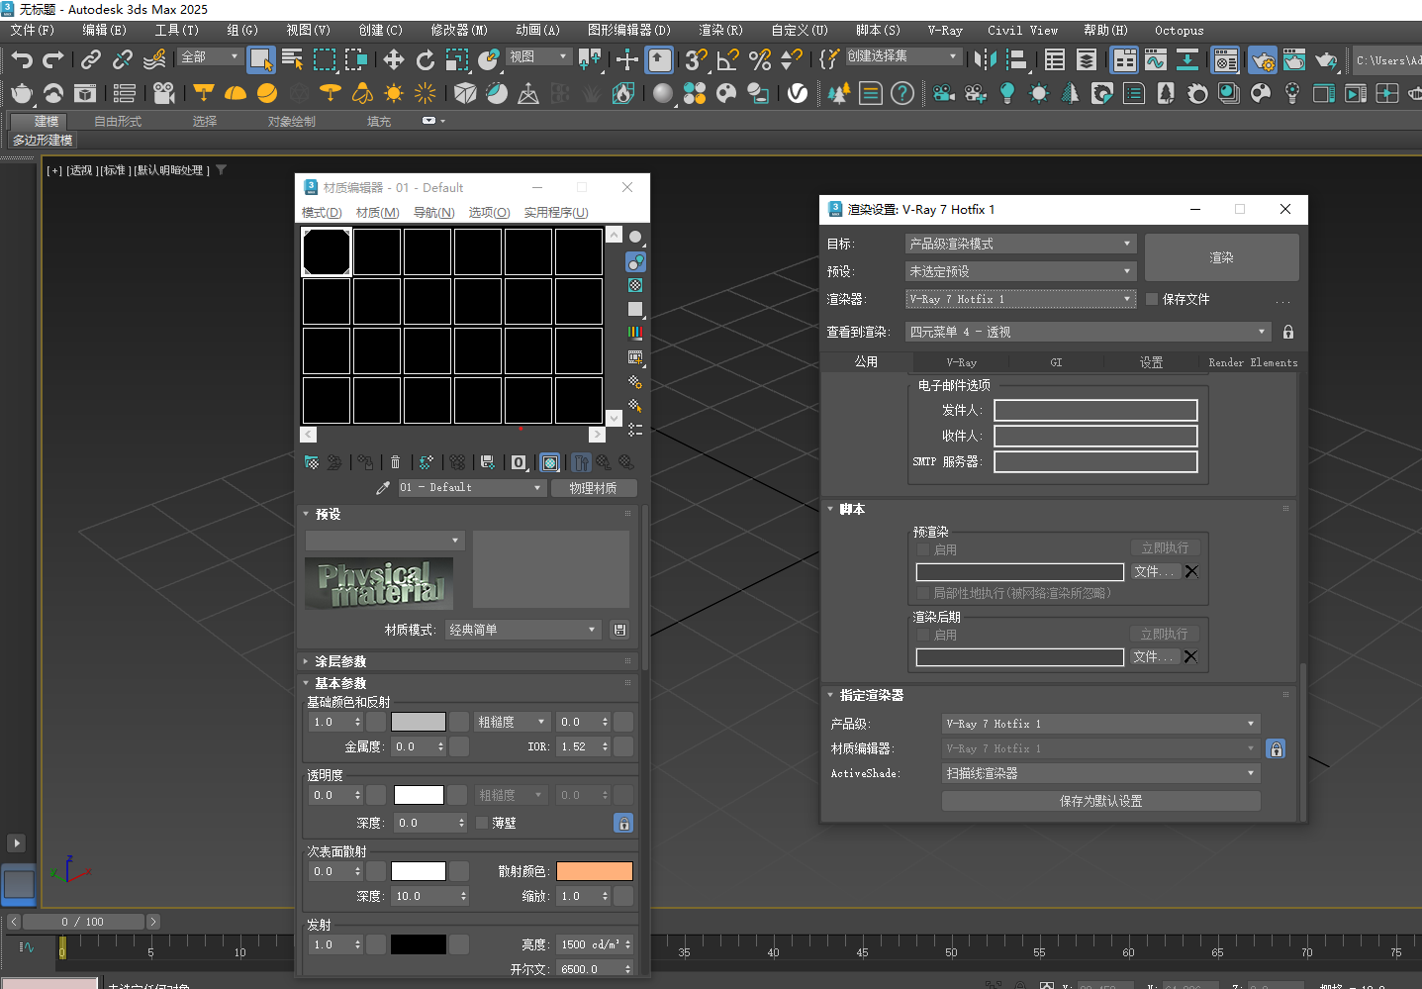Image resolution: width=1422 pixels, height=989 pixels.
Task: Toggle the Angle Snap icon
Action: click(x=728, y=60)
